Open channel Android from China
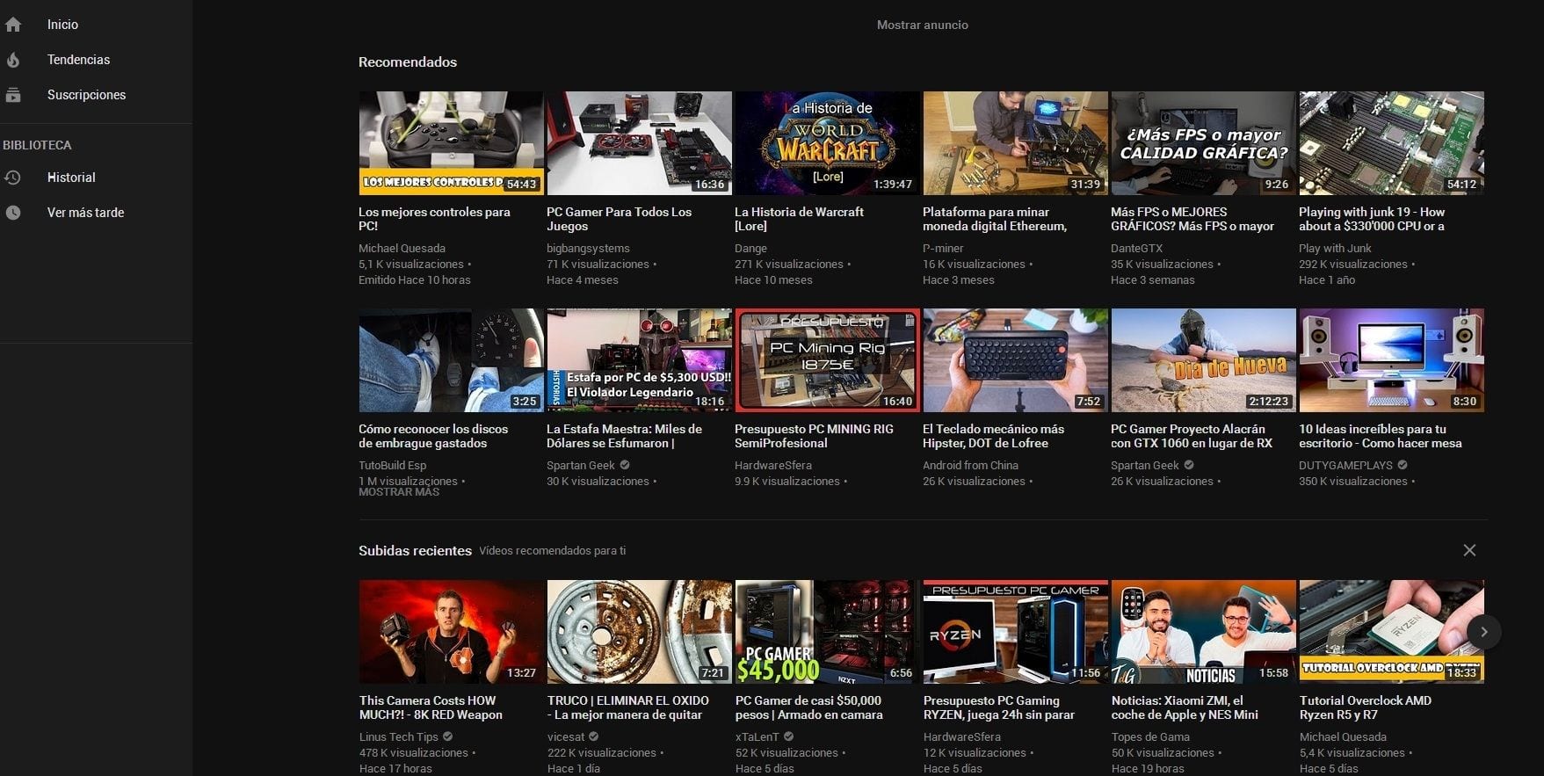Screen dimensions: 1544x776 coord(970,466)
